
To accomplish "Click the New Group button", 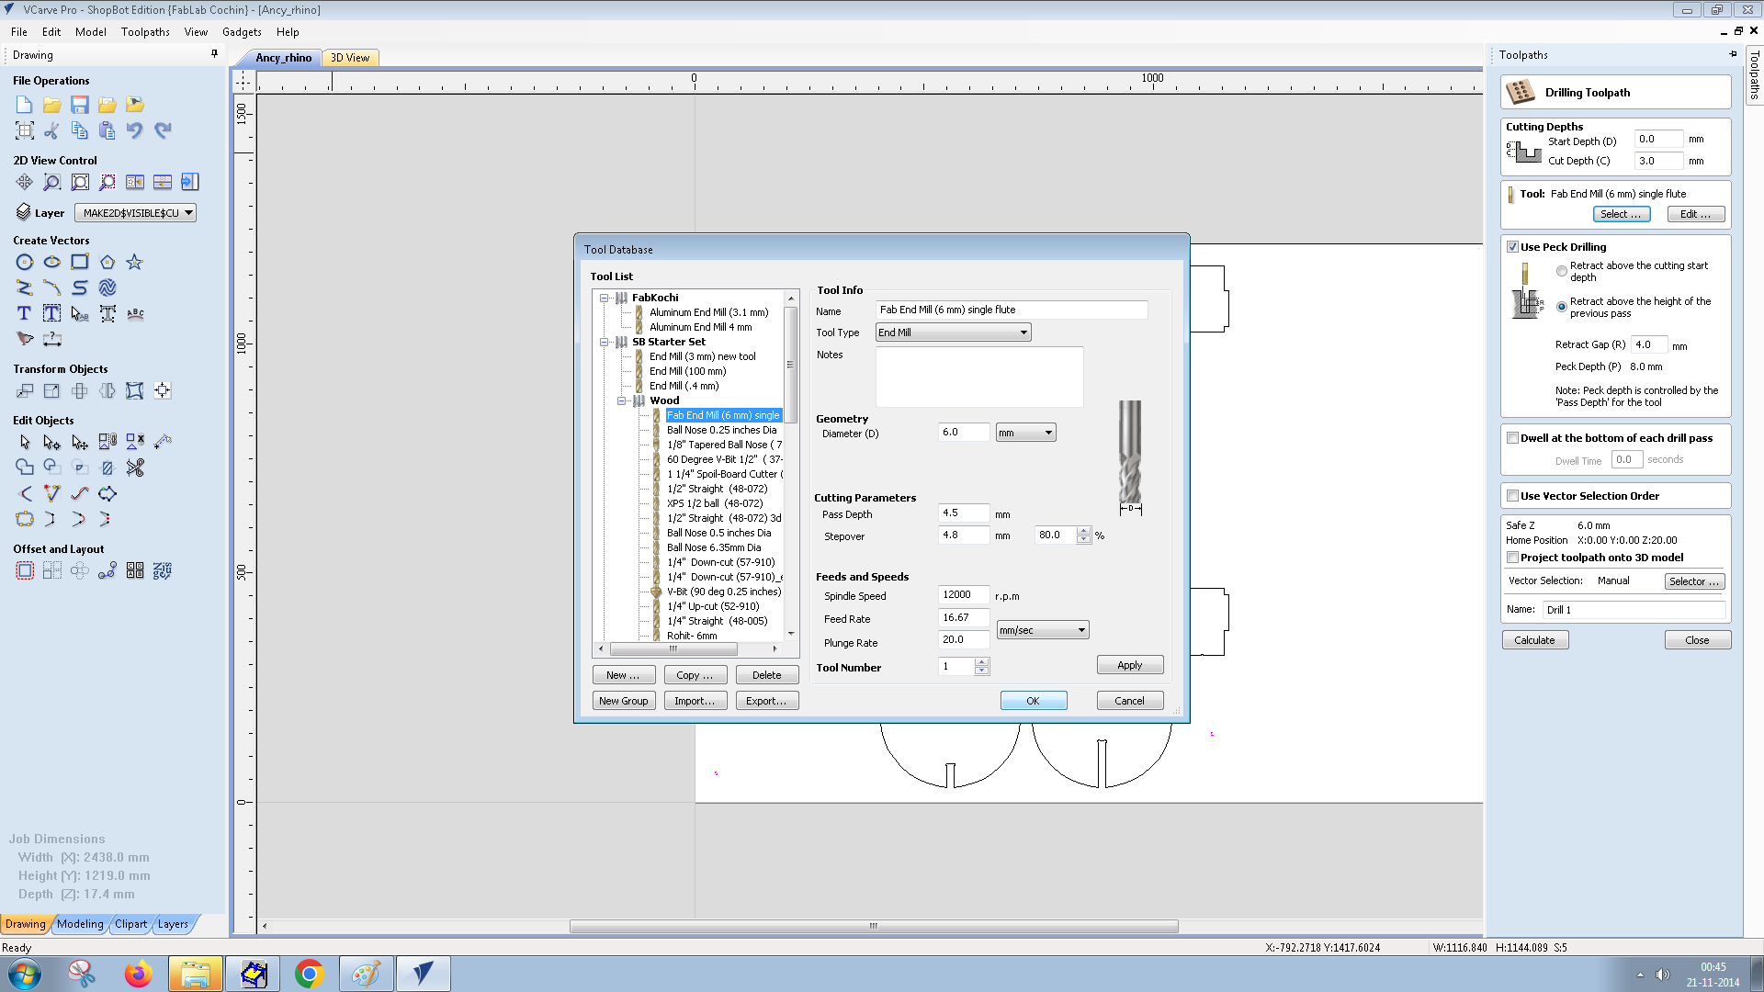I will click(x=624, y=701).
